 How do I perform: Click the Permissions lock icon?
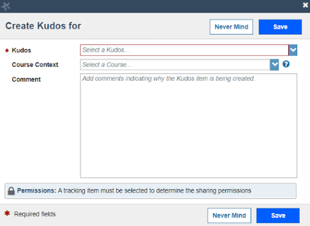click(x=12, y=191)
